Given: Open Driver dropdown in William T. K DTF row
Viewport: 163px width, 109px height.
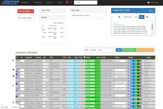Looking at the screenshot, I should [x=90, y=89].
